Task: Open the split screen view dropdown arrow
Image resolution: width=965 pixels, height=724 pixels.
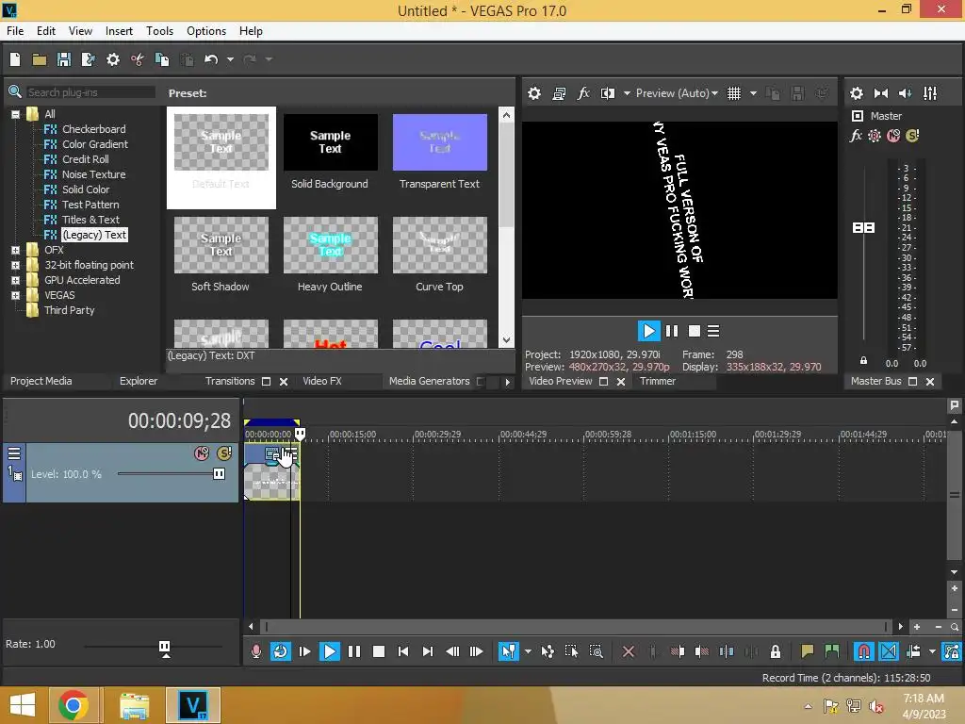Action: click(x=627, y=93)
